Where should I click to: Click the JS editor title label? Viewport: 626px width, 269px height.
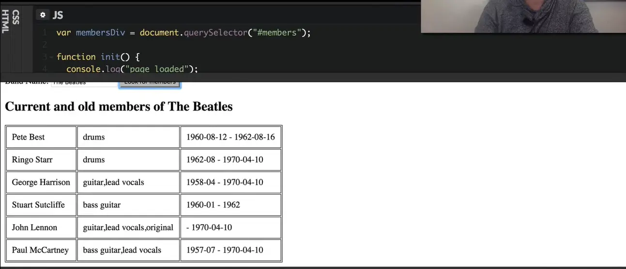click(x=58, y=15)
